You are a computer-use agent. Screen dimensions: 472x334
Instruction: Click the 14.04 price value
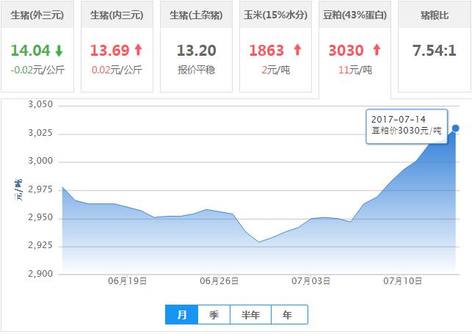30,50
